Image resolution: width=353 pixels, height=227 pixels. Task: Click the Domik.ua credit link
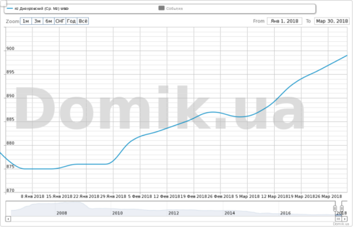click(341, 224)
